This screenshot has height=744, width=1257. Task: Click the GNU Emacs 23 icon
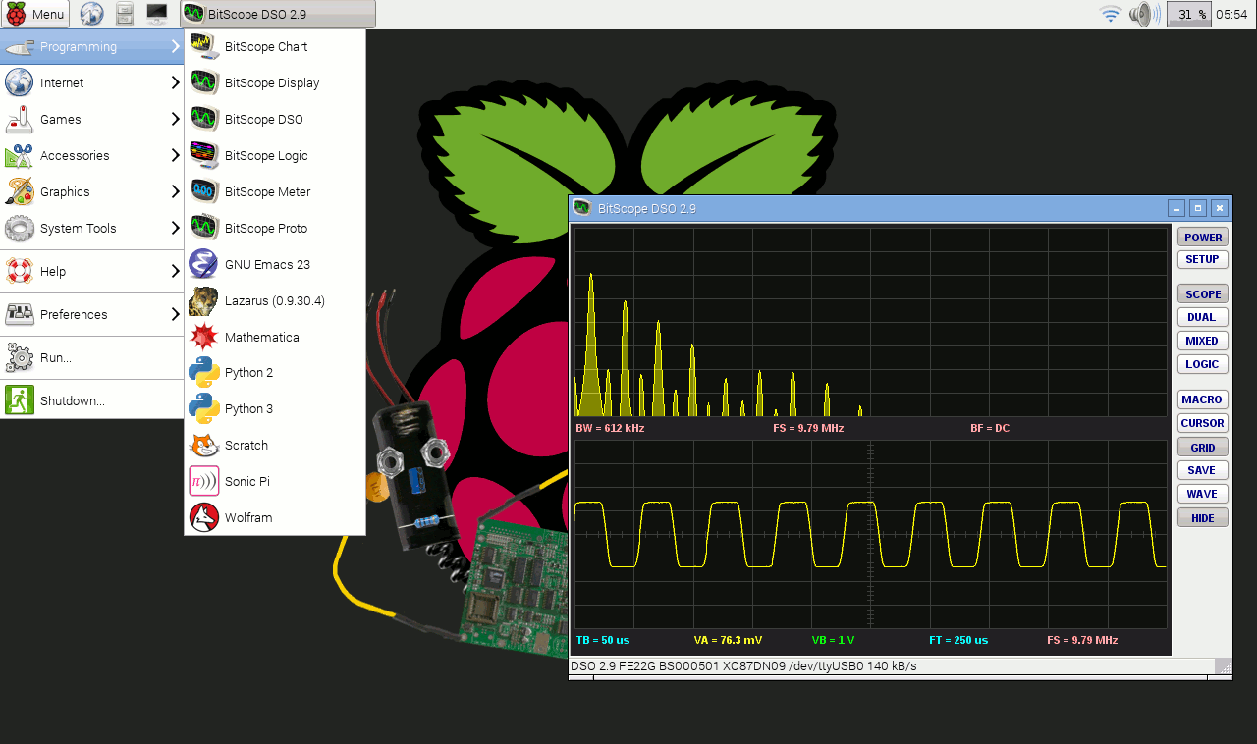pos(204,264)
